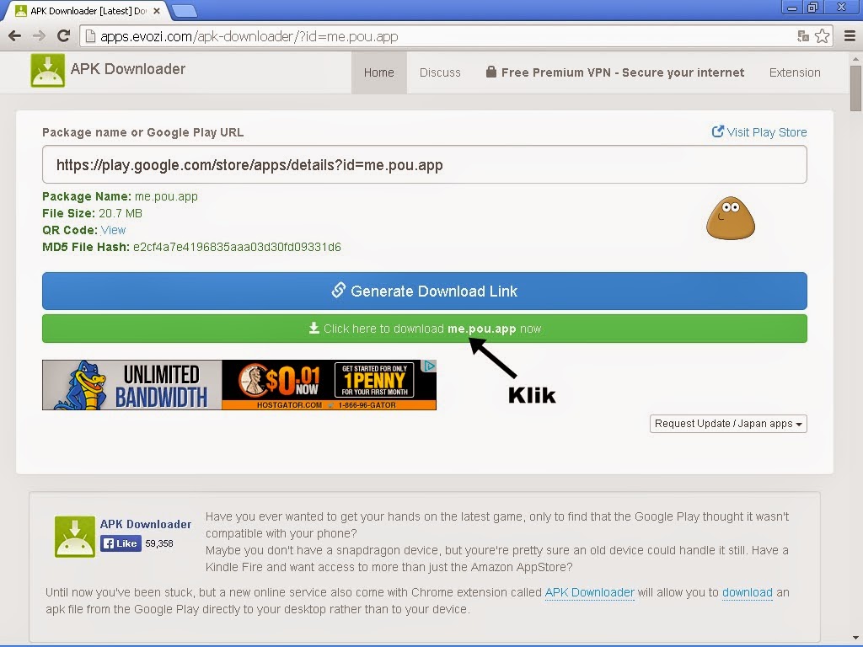Click the address bar URL field
This screenshot has height=647, width=863.
click(x=440, y=36)
